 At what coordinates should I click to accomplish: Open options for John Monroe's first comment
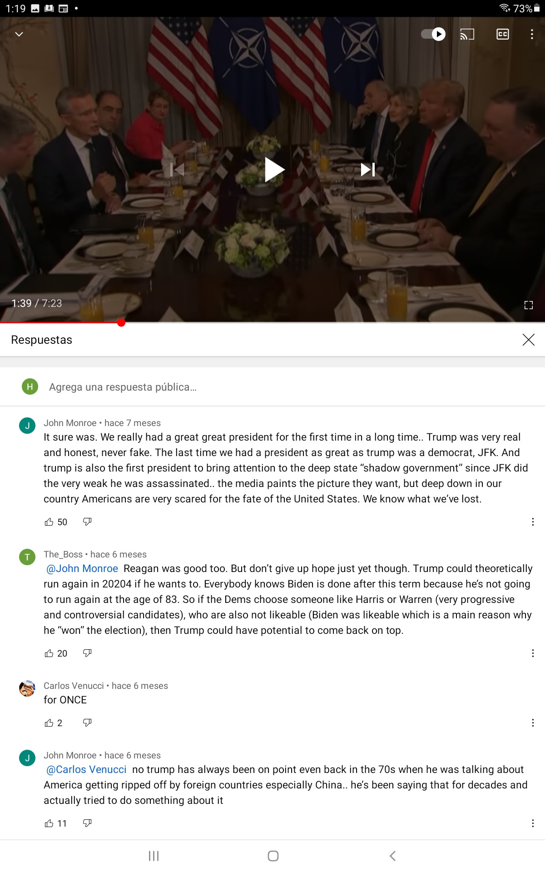pyautogui.click(x=533, y=522)
